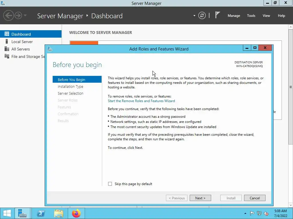Click the Refresh icon in Server Manager header
Image resolution: width=293 pixels, height=219 pixels.
point(202,15)
